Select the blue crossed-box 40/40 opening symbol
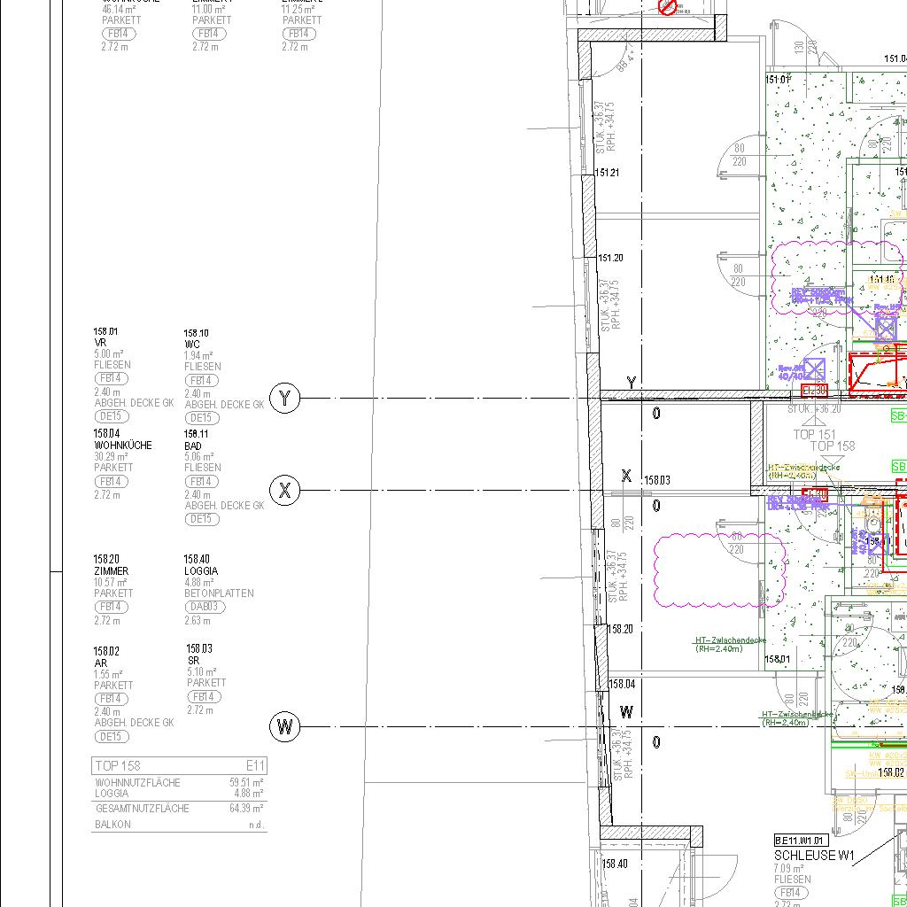Image resolution: width=907 pixels, height=907 pixels. click(814, 368)
